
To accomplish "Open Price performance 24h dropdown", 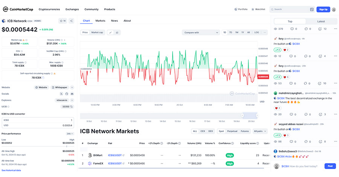I will pos(70,134).
